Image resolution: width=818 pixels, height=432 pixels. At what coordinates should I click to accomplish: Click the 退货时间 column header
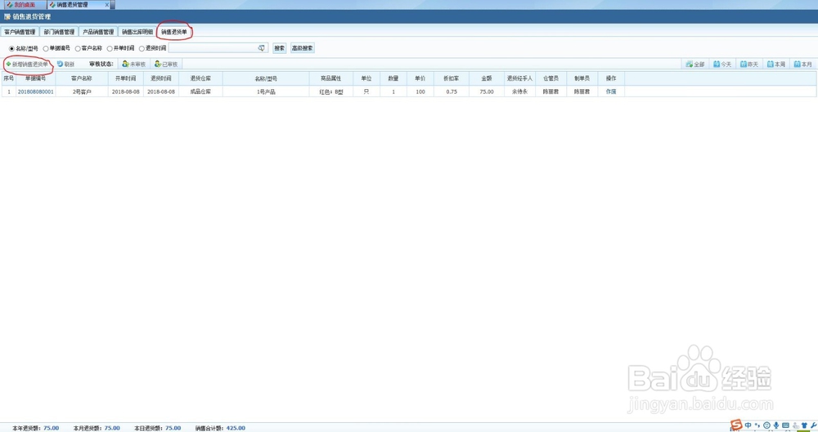click(160, 78)
